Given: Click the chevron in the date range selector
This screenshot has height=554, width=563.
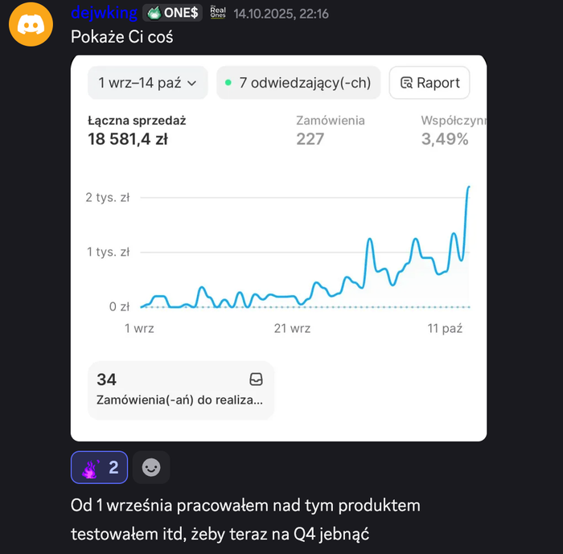Looking at the screenshot, I should [x=191, y=83].
